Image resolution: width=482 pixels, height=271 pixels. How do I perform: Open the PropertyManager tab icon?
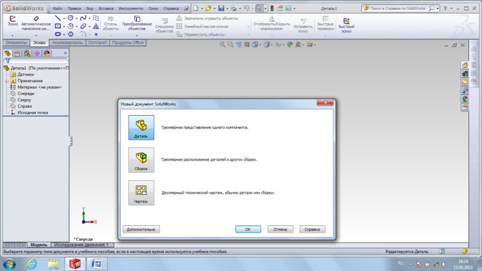(17, 53)
